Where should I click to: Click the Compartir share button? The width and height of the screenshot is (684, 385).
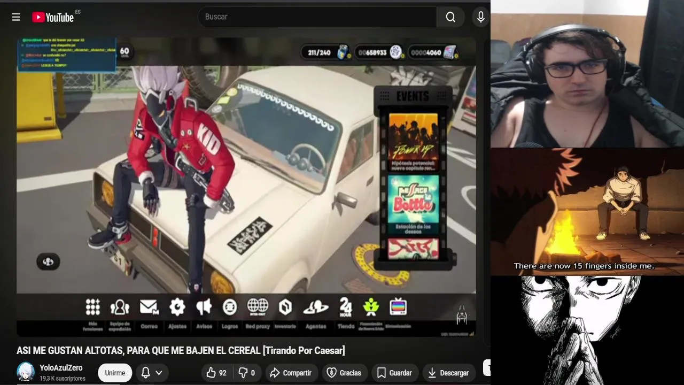click(x=291, y=373)
